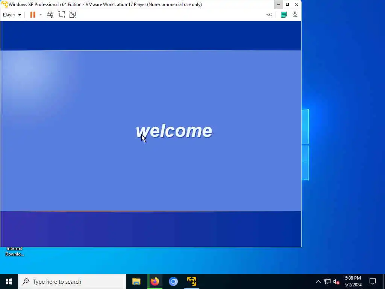Open the Windows Start menu
Viewport: 385px width, 289px height.
pyautogui.click(x=9, y=281)
